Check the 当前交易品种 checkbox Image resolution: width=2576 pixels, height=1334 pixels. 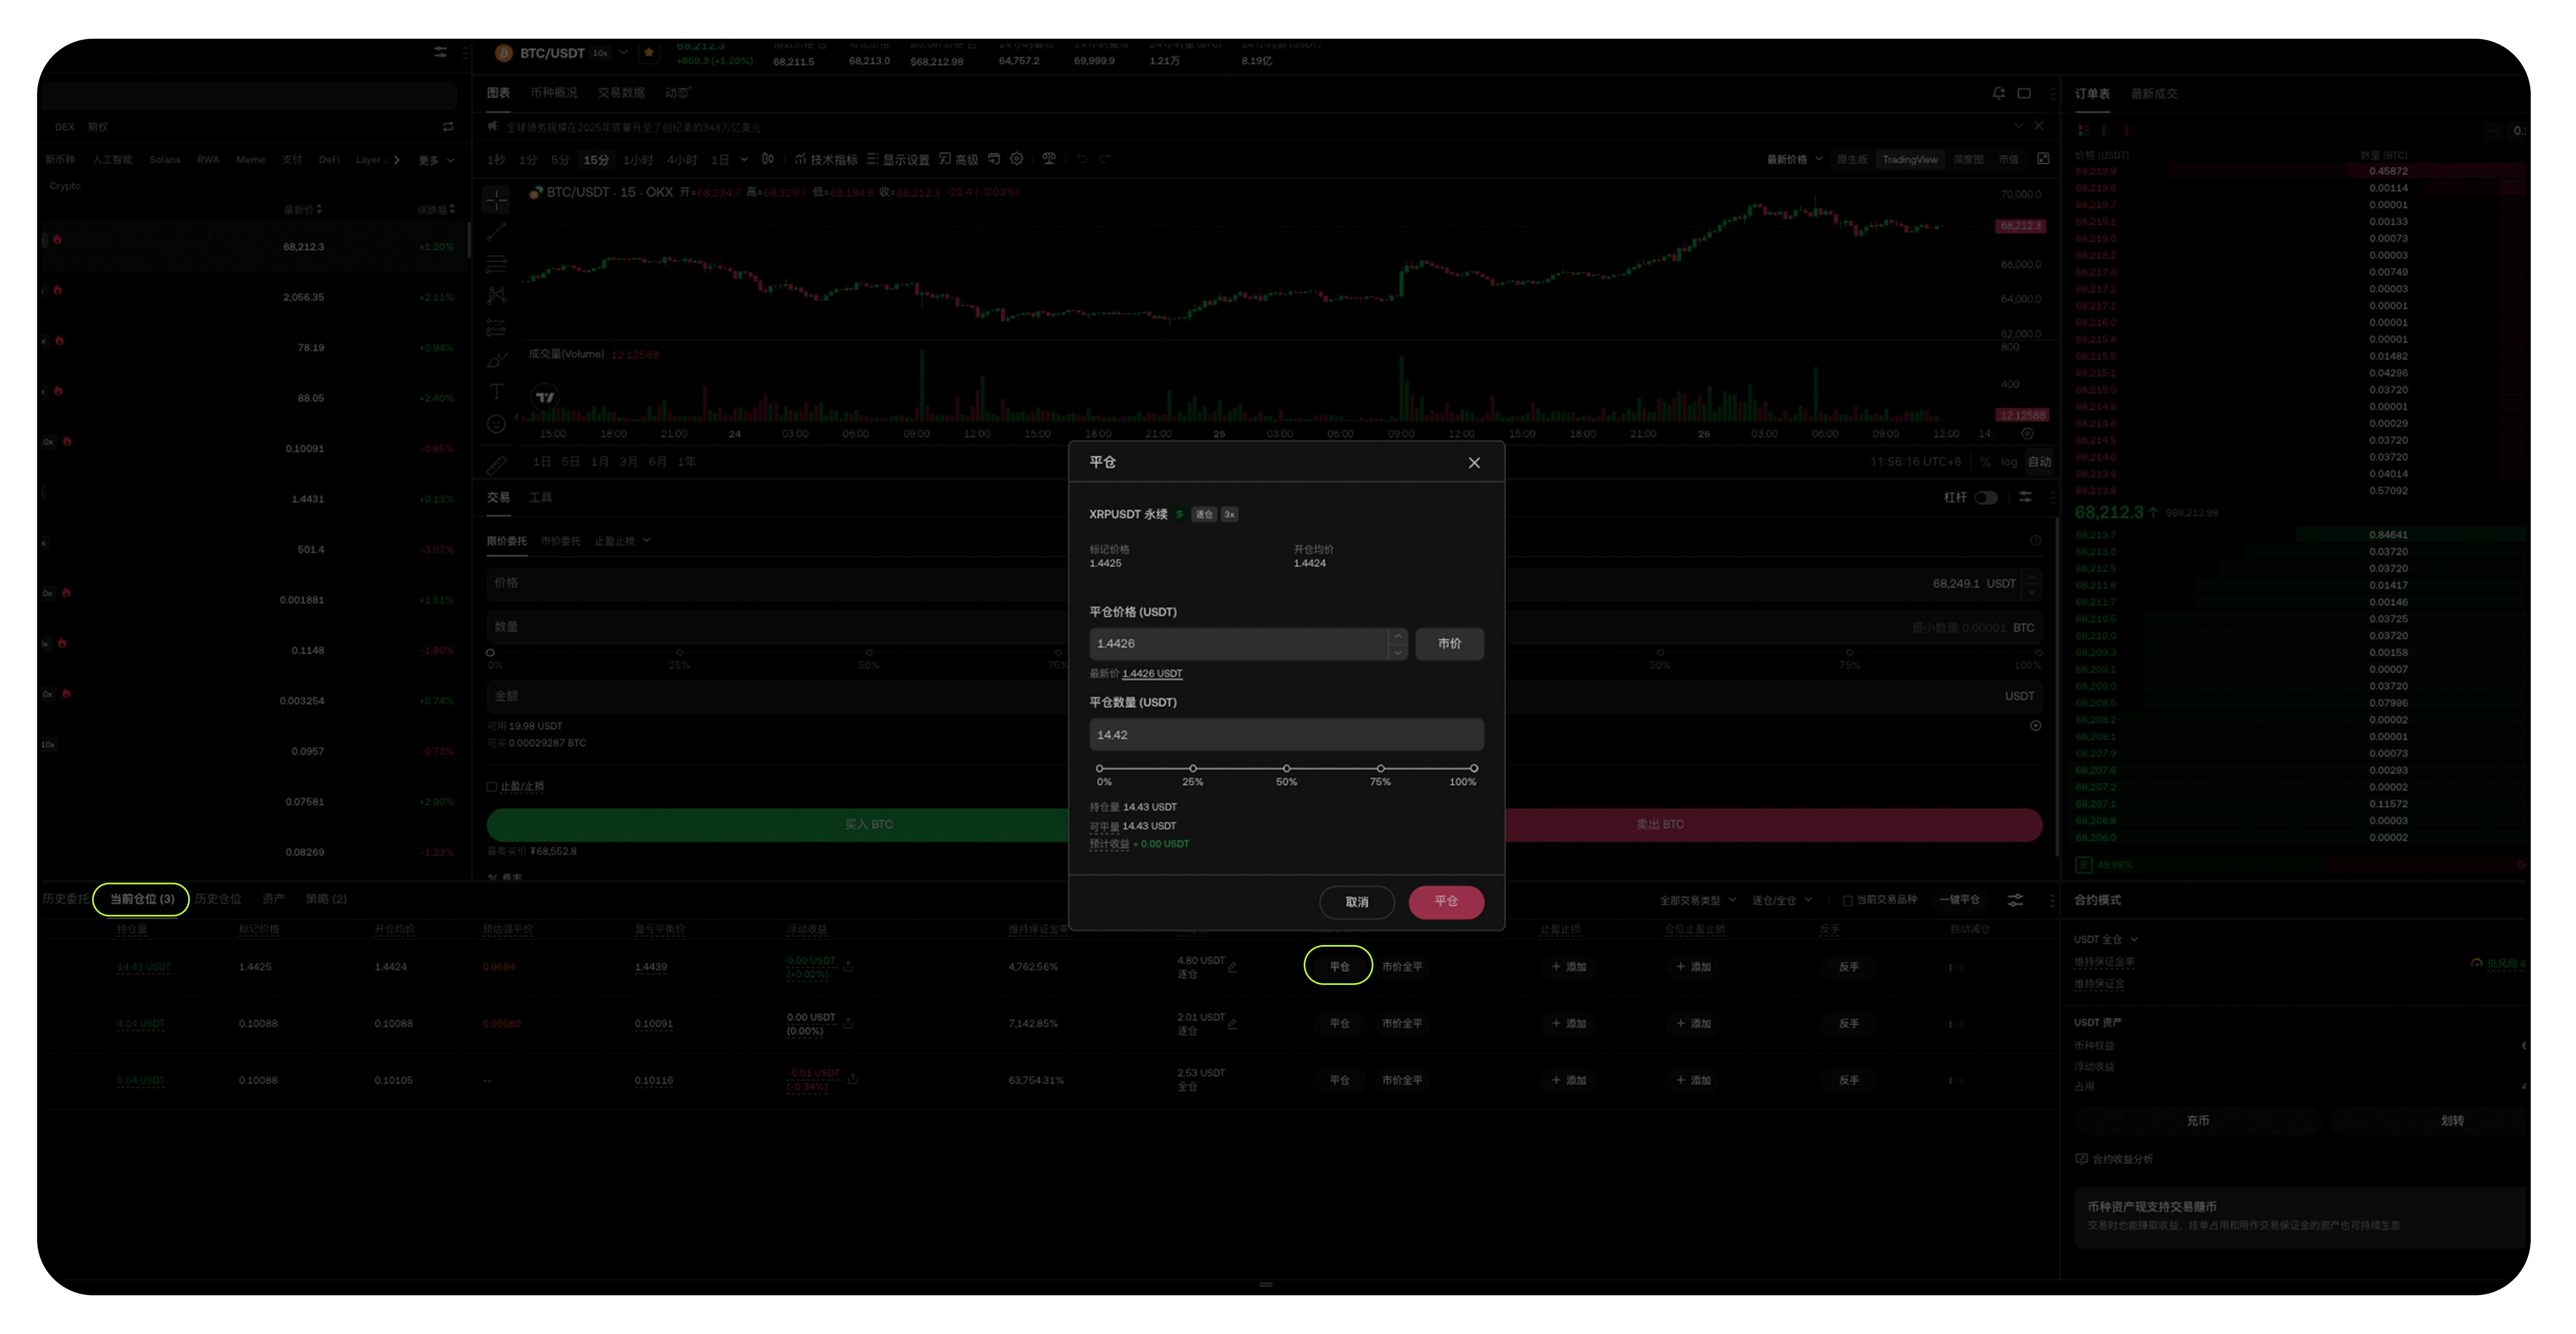[x=1848, y=900]
